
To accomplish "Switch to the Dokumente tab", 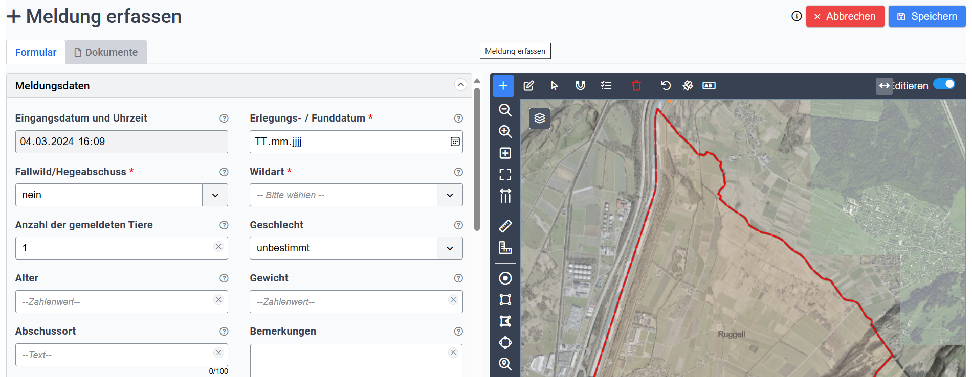I will [106, 52].
